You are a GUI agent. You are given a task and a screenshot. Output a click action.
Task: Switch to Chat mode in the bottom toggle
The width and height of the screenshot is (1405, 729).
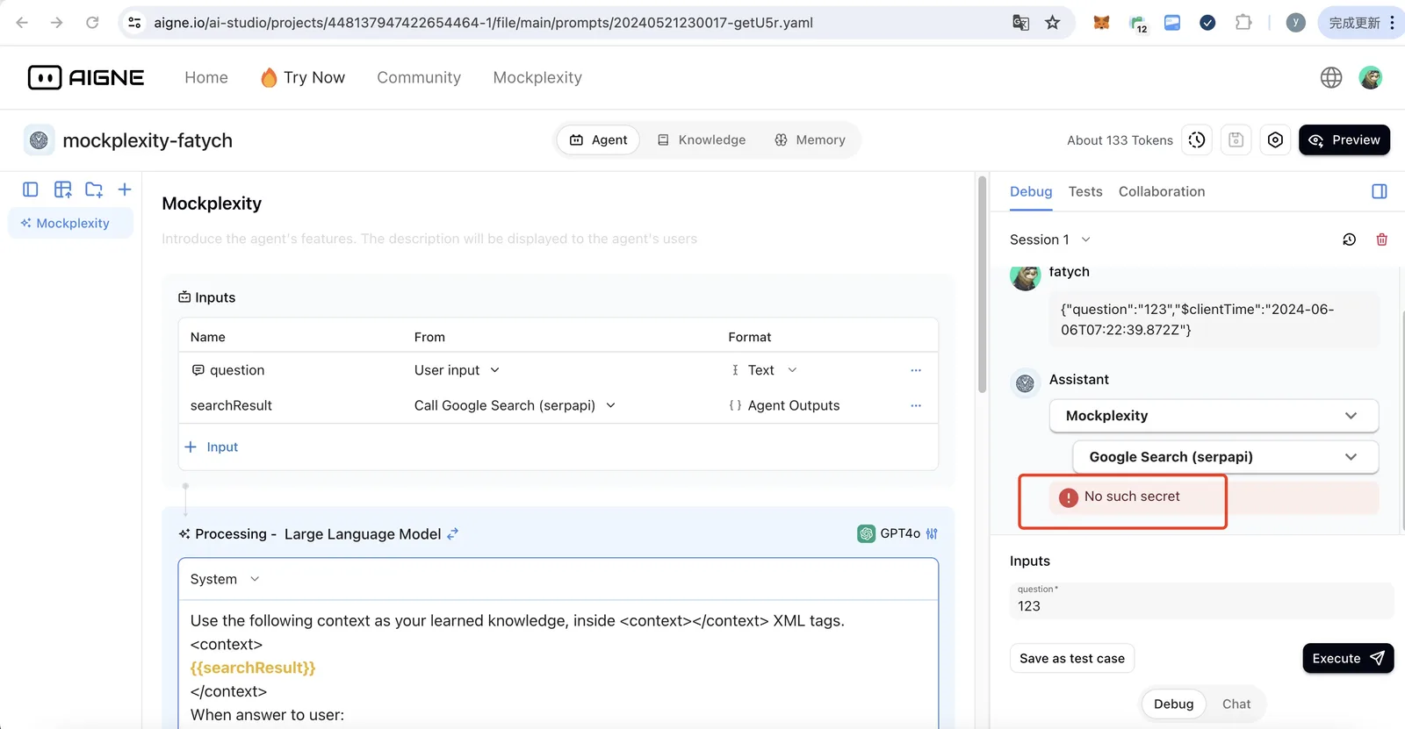tap(1236, 704)
